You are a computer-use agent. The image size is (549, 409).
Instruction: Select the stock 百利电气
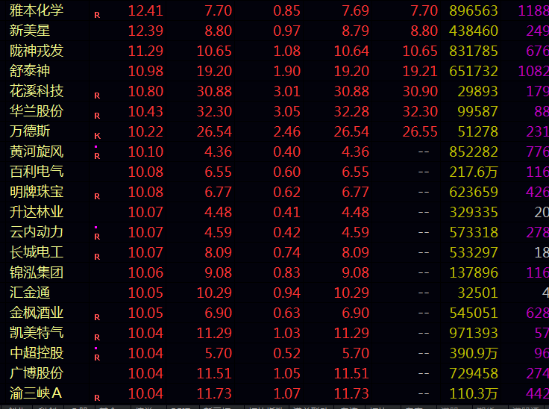37,172
